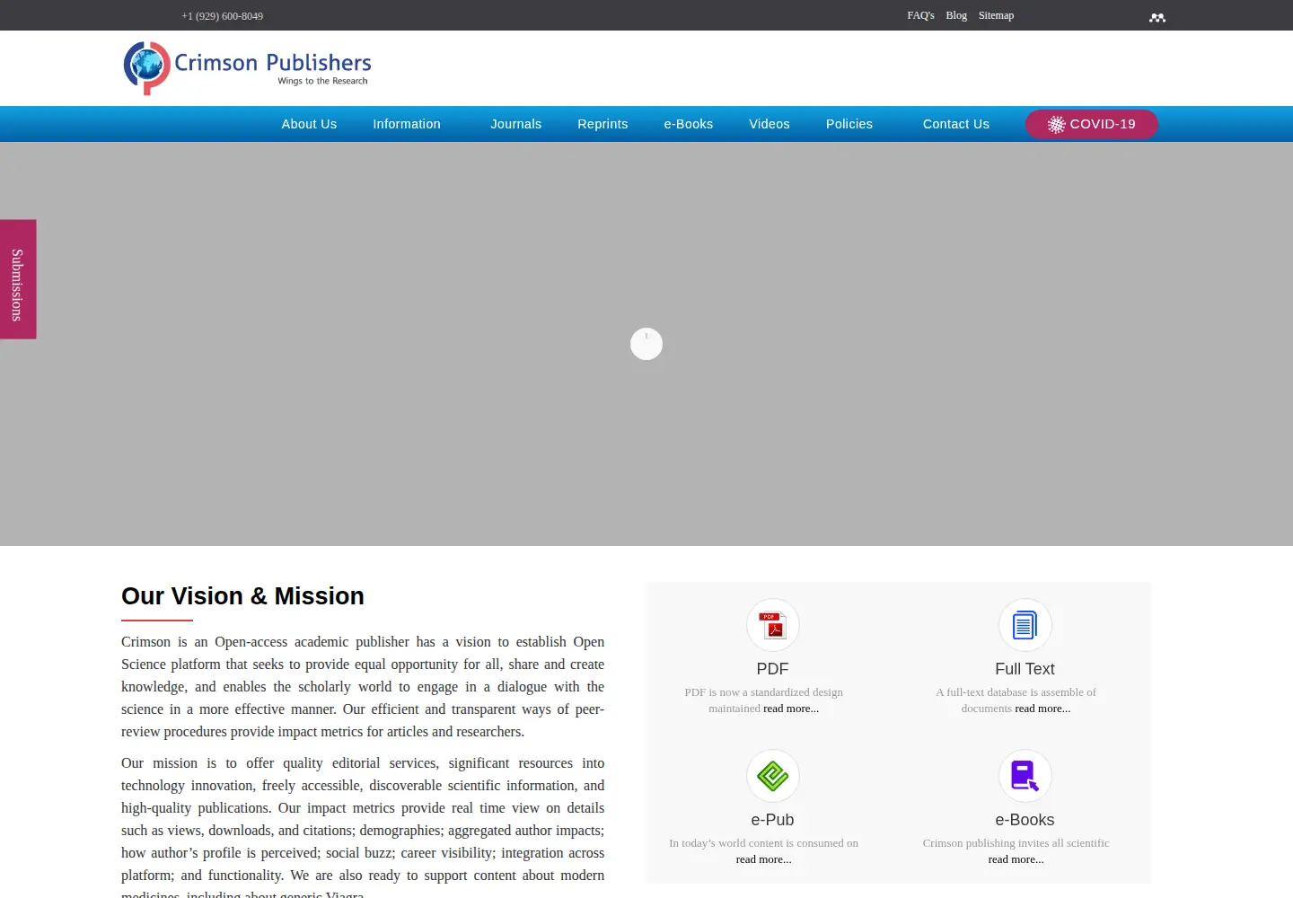
Task: Open the Contact Us page
Action: (x=956, y=124)
